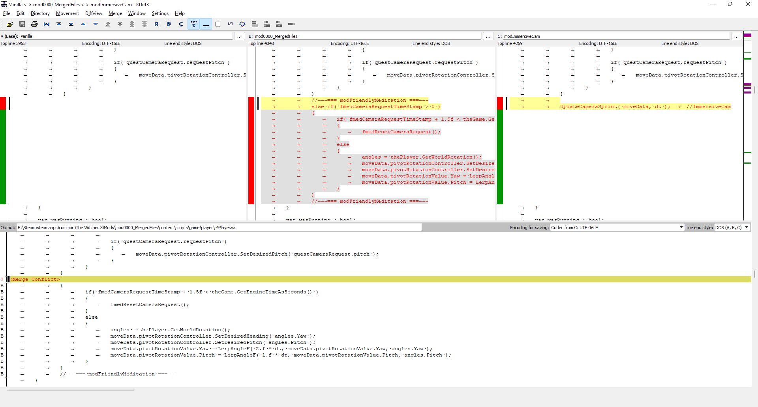Image resolution: width=758 pixels, height=407 pixels.
Task: Browse for file C with ... button
Action: pos(736,36)
